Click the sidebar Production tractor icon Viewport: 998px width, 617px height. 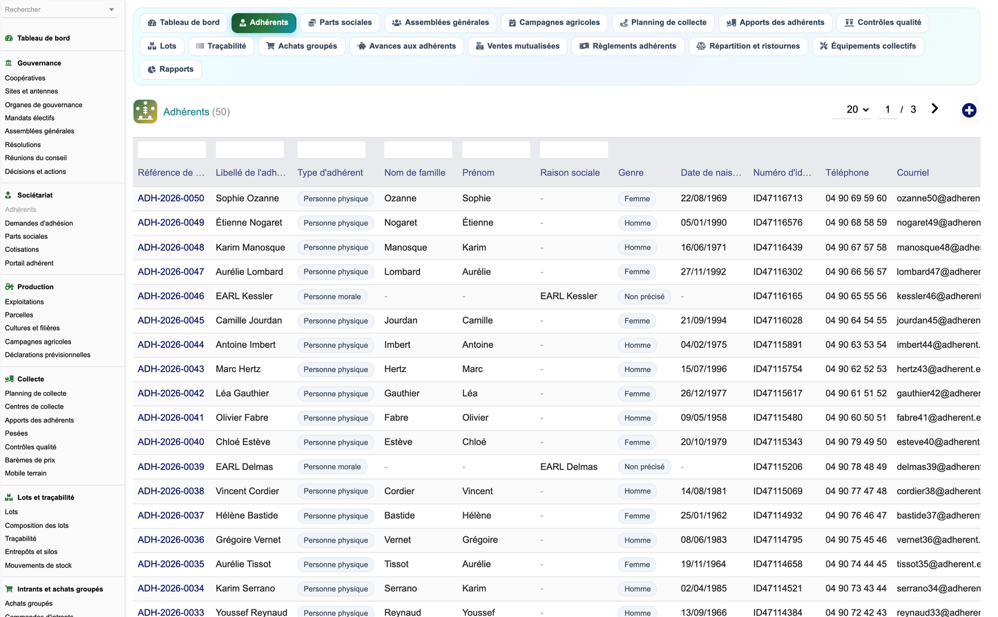coord(9,287)
